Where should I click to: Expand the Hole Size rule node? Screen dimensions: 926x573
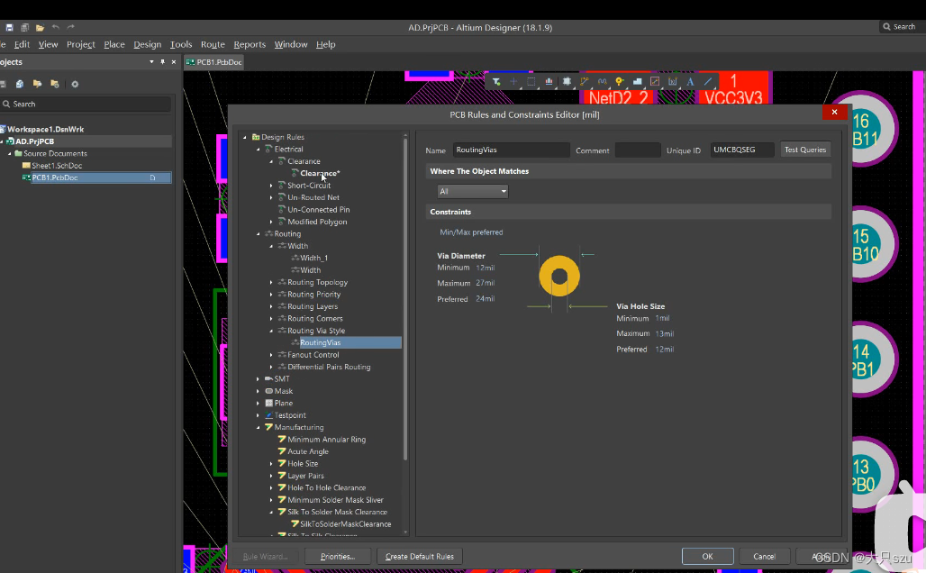(x=271, y=464)
